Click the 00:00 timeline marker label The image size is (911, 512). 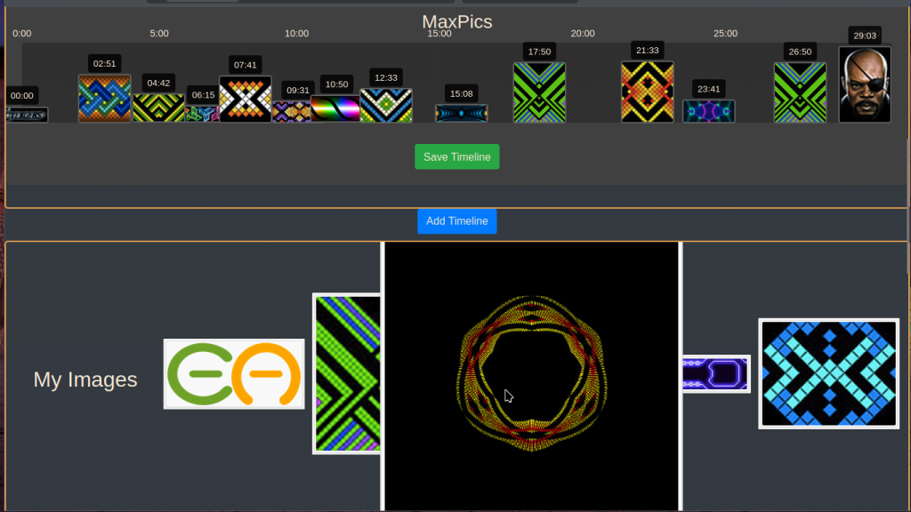22,96
